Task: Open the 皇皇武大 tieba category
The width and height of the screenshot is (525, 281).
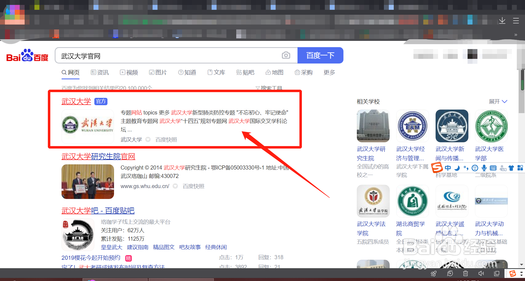Action: [x=112, y=247]
